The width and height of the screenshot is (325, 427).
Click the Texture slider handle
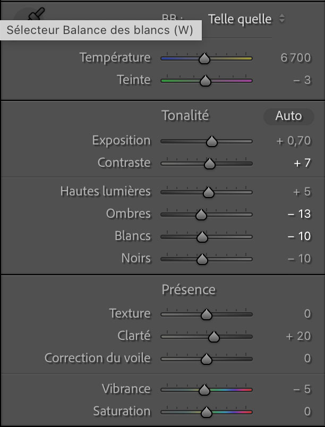pos(207,314)
